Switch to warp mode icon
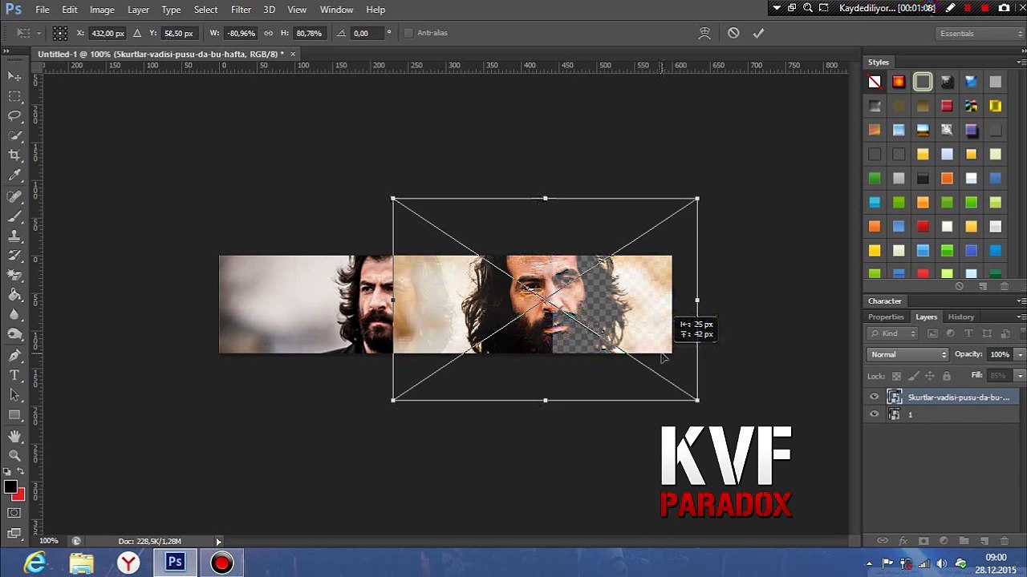 pyautogui.click(x=704, y=33)
